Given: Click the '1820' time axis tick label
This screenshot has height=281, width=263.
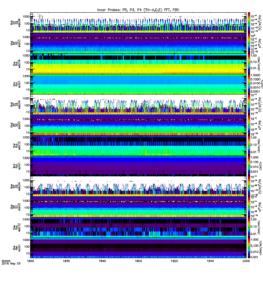Looking at the screenshot, I should 66,261.
